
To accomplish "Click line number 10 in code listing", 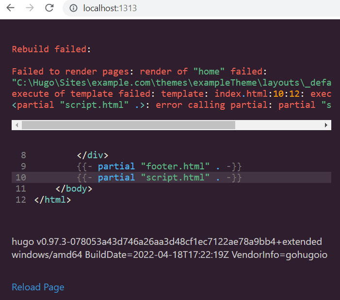I will click(21, 178).
